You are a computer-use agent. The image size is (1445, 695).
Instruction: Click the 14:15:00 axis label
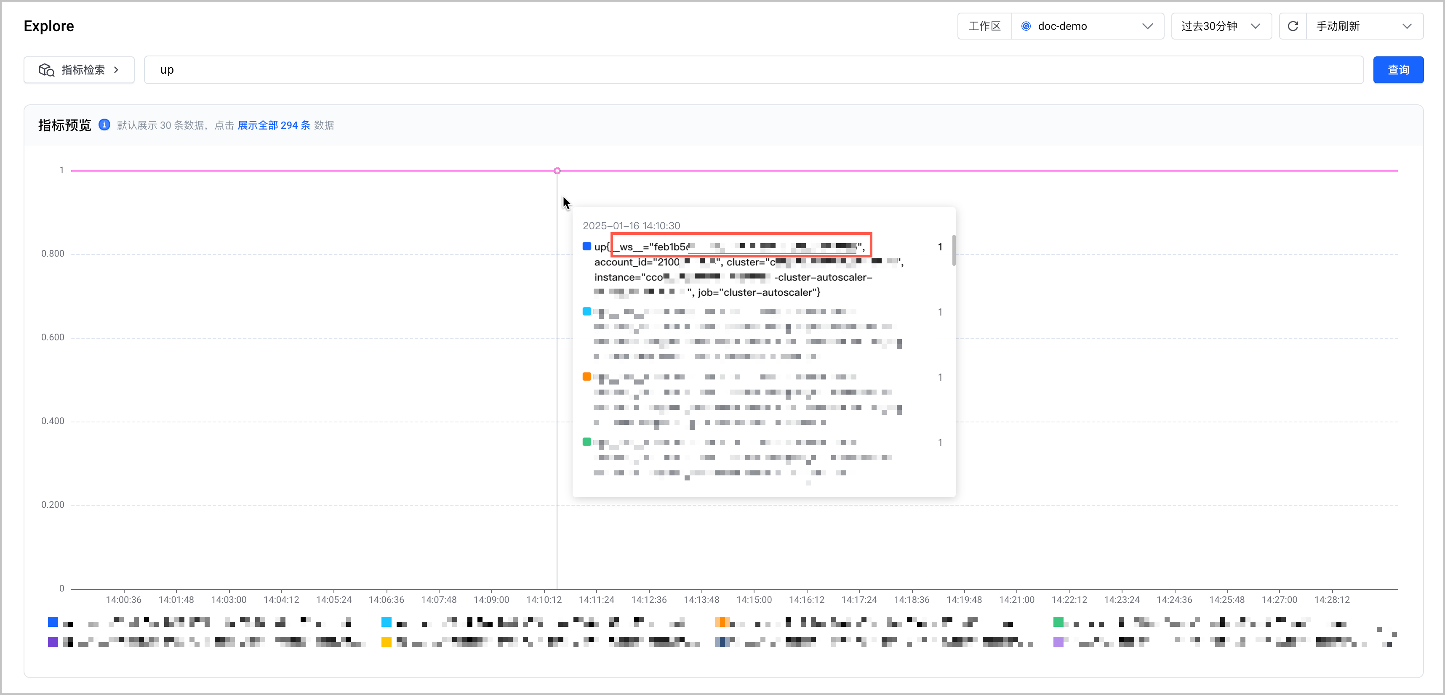[754, 600]
